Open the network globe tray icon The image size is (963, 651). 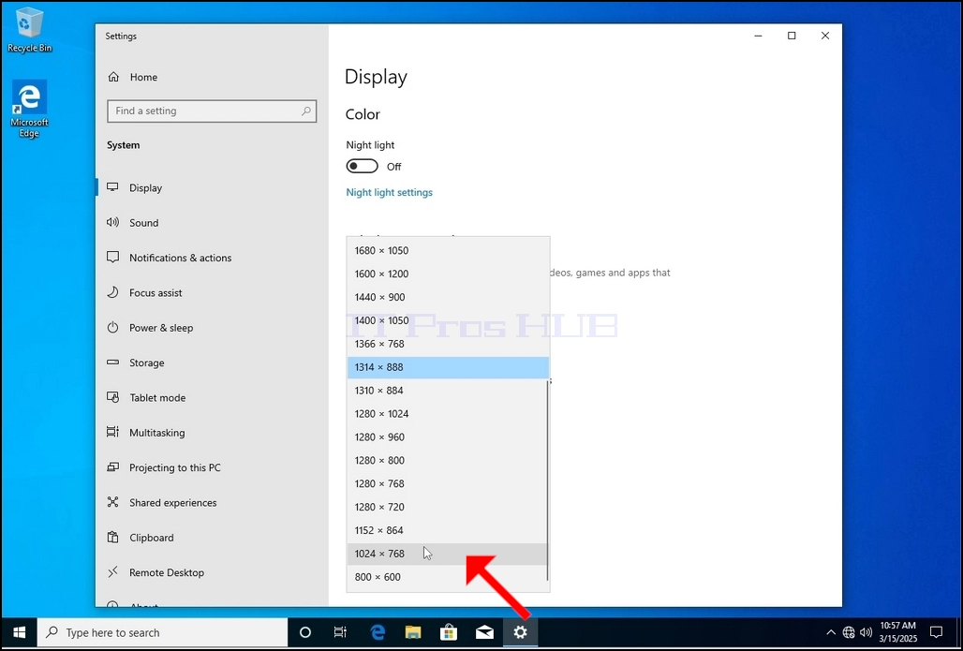pos(849,632)
